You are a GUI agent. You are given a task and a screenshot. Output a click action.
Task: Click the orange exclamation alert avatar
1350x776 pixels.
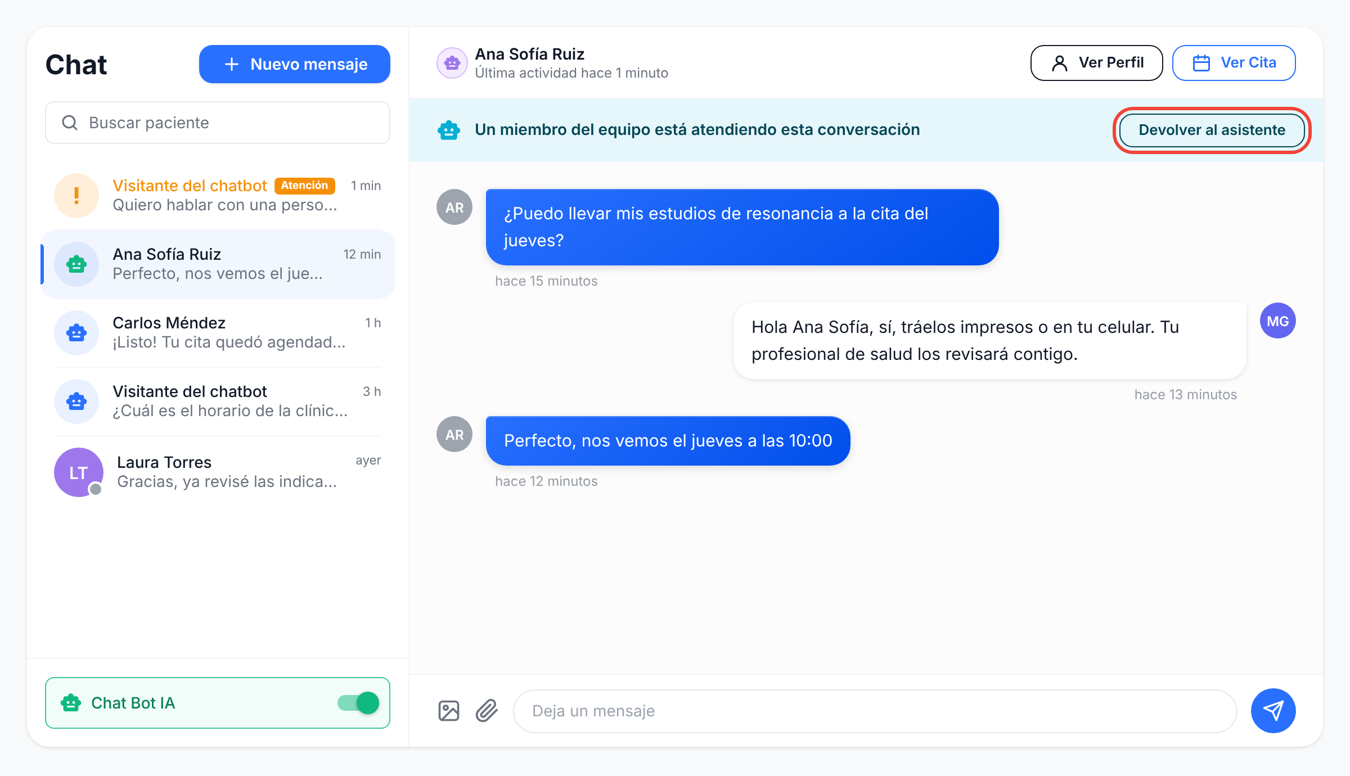76,196
